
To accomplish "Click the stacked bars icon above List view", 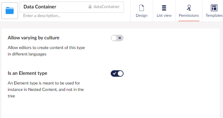I will tap(164, 8).
